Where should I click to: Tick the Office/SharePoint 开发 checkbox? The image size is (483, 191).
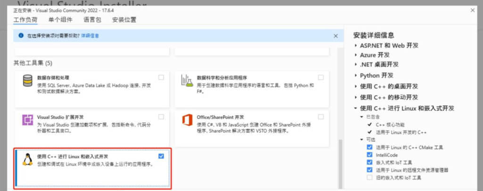(x=321, y=116)
